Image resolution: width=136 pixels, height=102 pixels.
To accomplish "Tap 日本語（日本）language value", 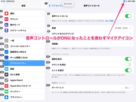I will 122,28.
